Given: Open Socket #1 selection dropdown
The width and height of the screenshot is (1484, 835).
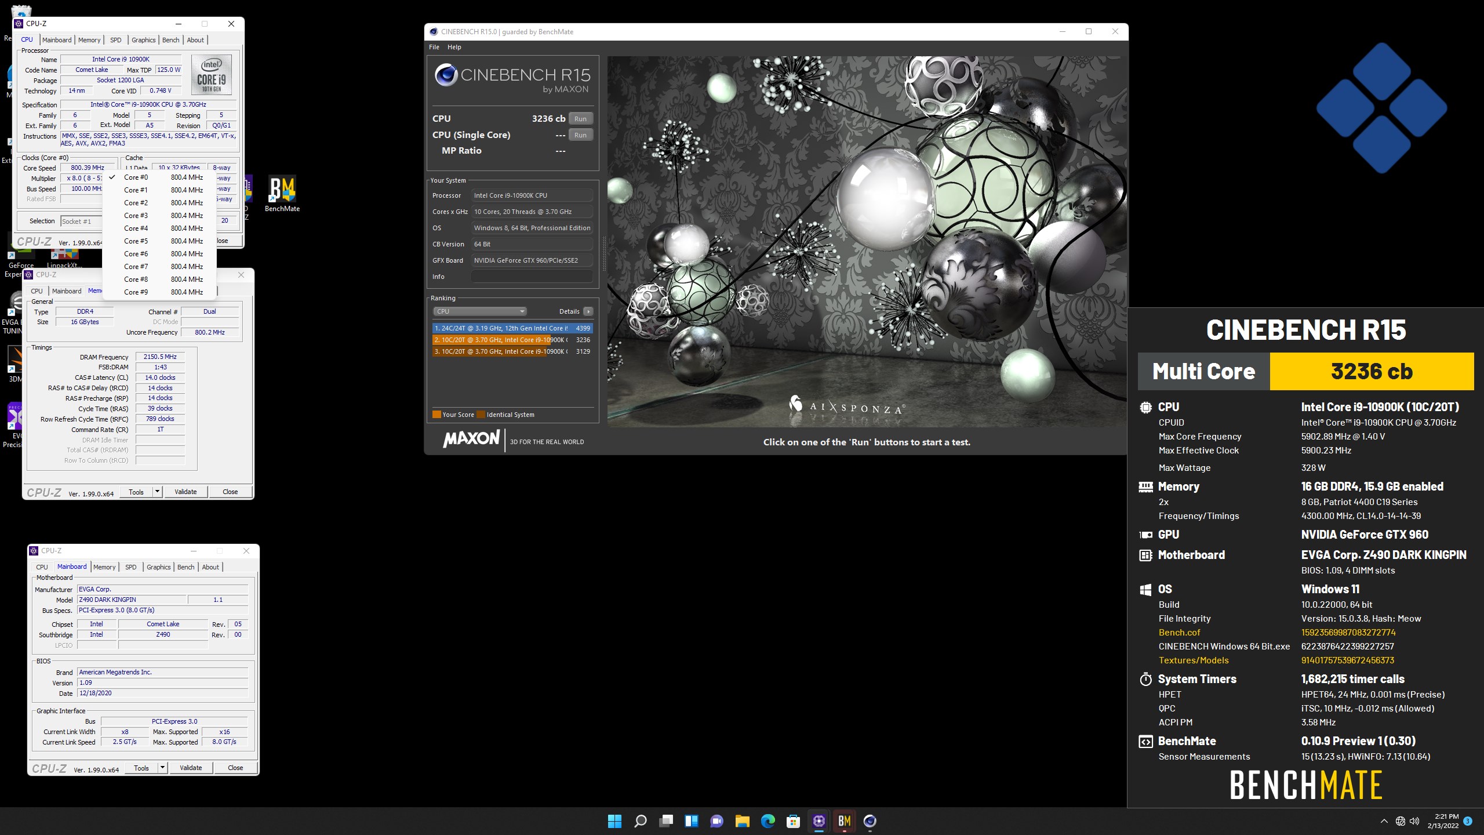Looking at the screenshot, I should (x=81, y=222).
